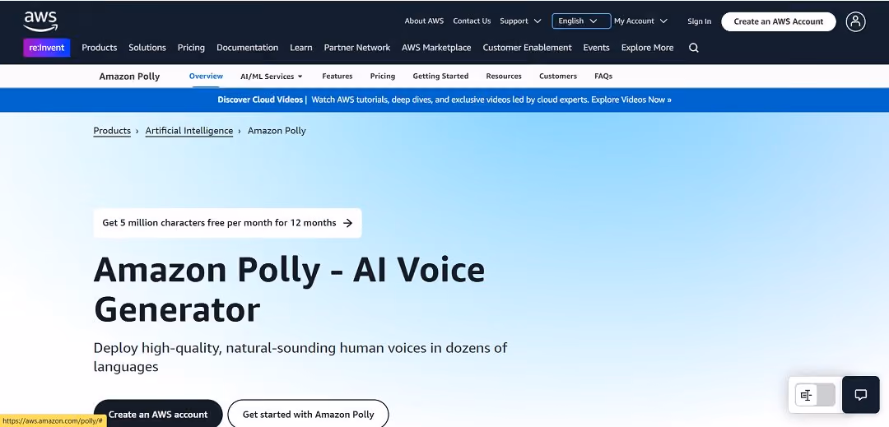Toggle the accessibility switch in floating widget
889x427 pixels.
coord(815,395)
